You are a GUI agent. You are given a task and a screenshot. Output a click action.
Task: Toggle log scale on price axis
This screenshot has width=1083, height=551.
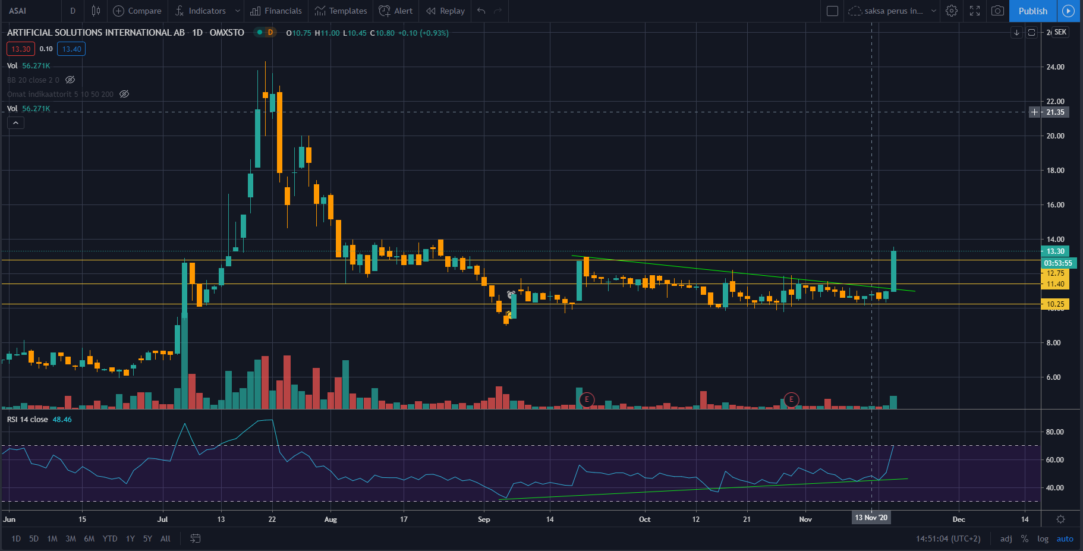pyautogui.click(x=1043, y=539)
